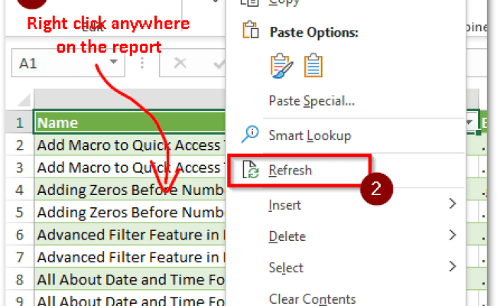This screenshot has height=306, width=497.
Task: Click the formula bar options dots
Action: [142, 63]
